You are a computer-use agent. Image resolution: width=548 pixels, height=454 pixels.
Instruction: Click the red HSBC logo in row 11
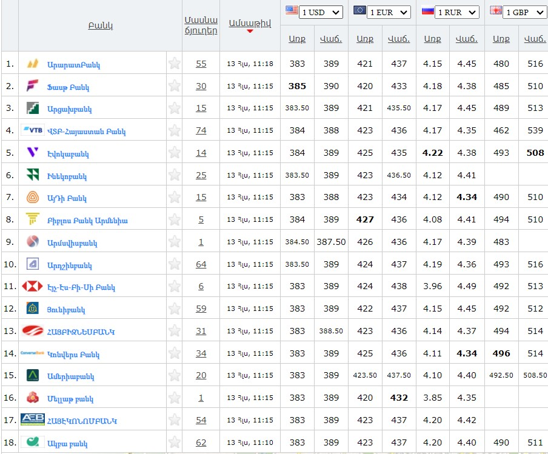[x=33, y=286]
